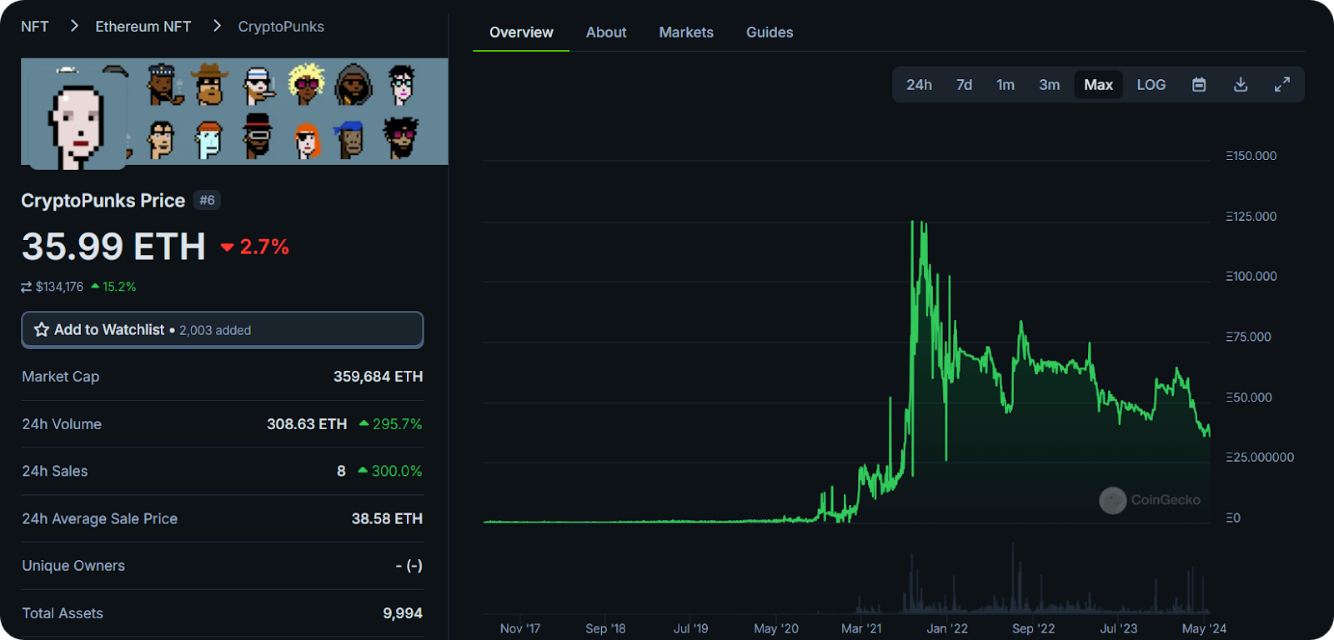
Task: Click the May '24 x-axis label
Action: 1204,628
